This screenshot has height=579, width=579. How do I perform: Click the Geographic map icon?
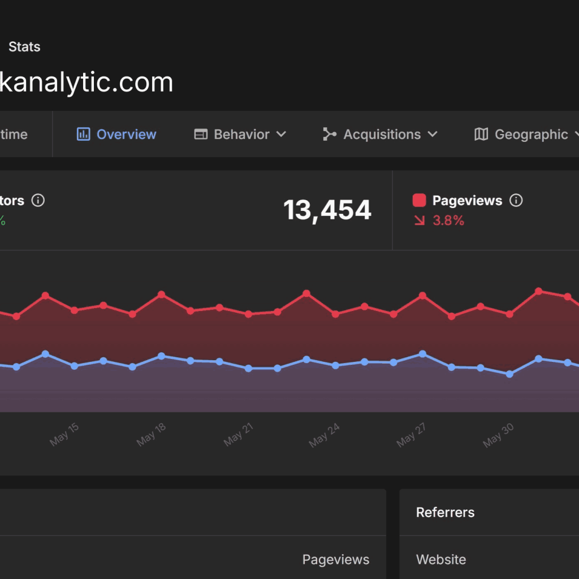(480, 134)
